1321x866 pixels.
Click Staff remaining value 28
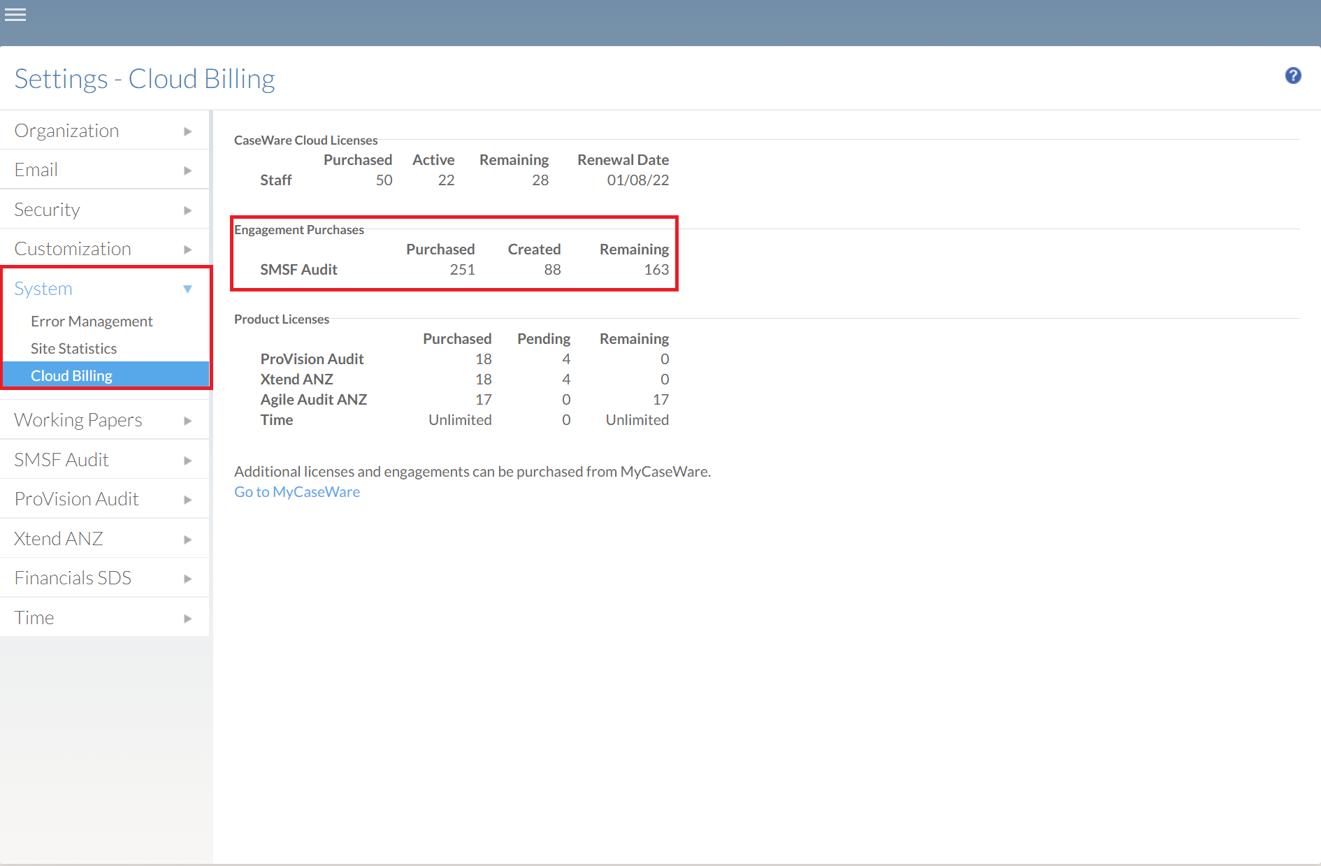[x=540, y=180]
